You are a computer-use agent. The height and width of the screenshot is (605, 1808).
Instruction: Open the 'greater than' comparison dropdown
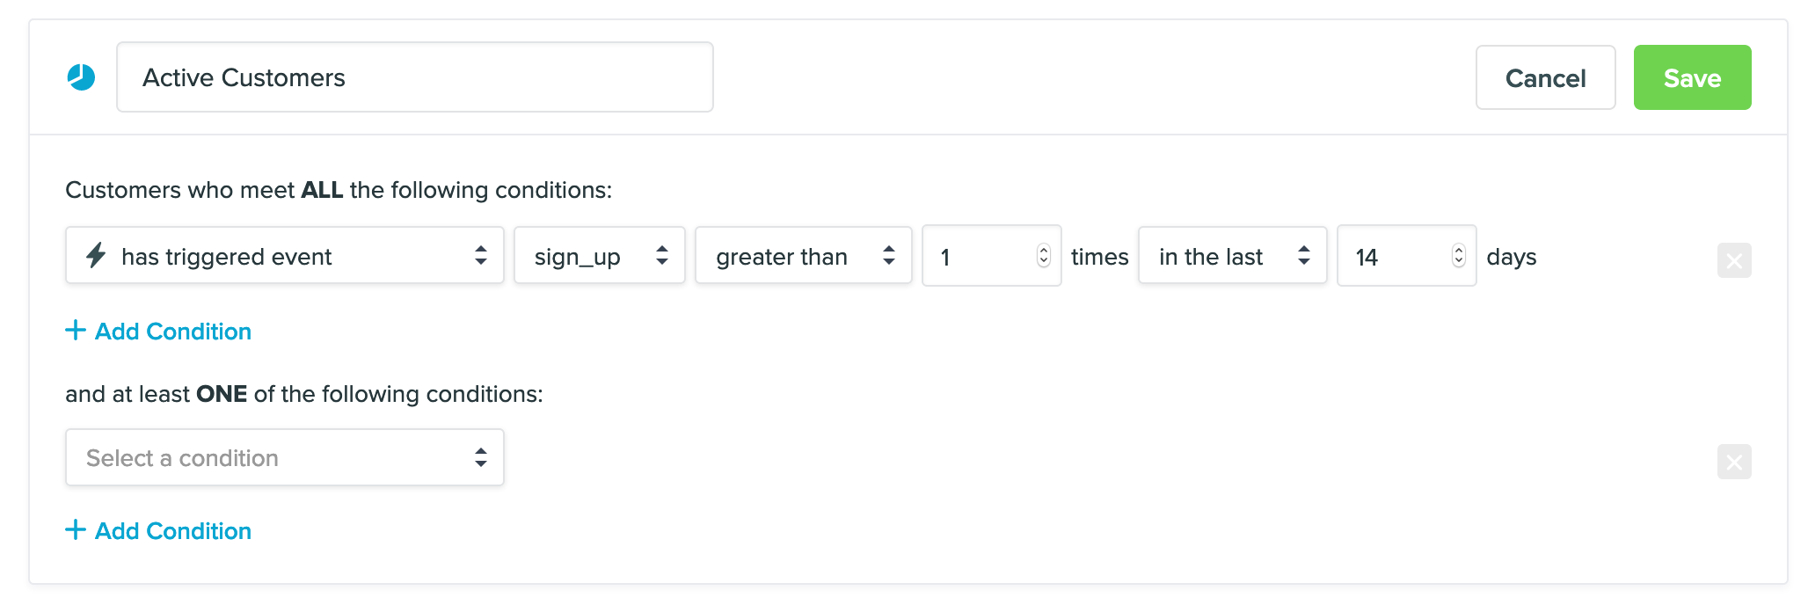point(803,256)
